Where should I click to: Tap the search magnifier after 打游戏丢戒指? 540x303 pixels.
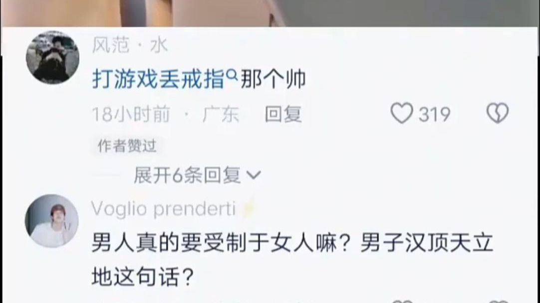pyautogui.click(x=233, y=74)
